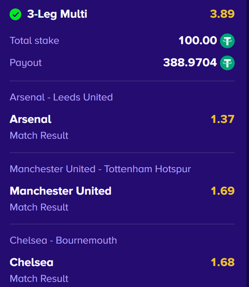
Task: Select the Arsenal bet selection
Action: (x=30, y=119)
